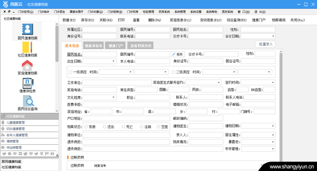The image size is (317, 171).
Task: Click the 儿童健康管理 baby icon
Action: click(3, 123)
